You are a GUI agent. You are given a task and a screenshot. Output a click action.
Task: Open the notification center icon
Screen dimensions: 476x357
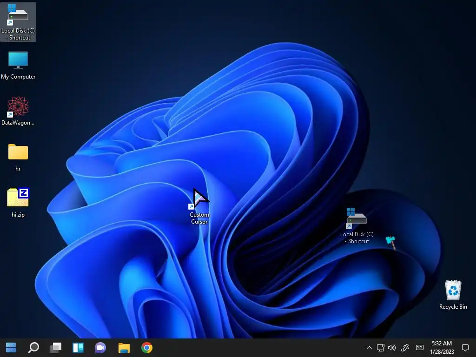pos(465,348)
